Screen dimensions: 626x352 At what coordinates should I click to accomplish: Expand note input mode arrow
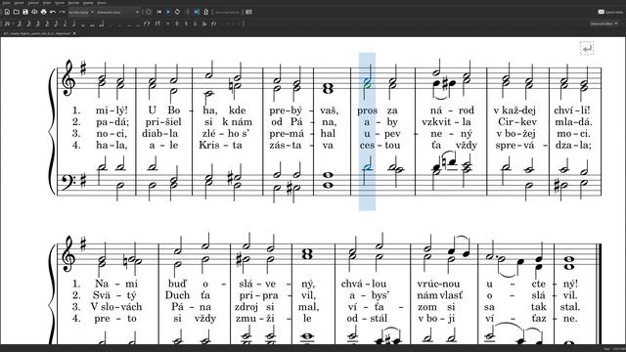tap(13, 23)
